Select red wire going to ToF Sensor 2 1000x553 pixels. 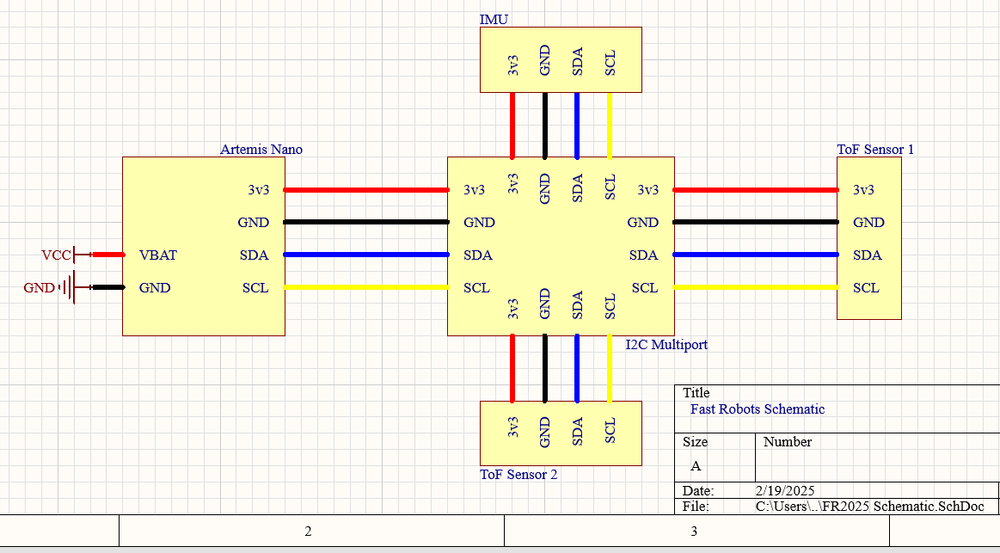pyautogui.click(x=512, y=369)
